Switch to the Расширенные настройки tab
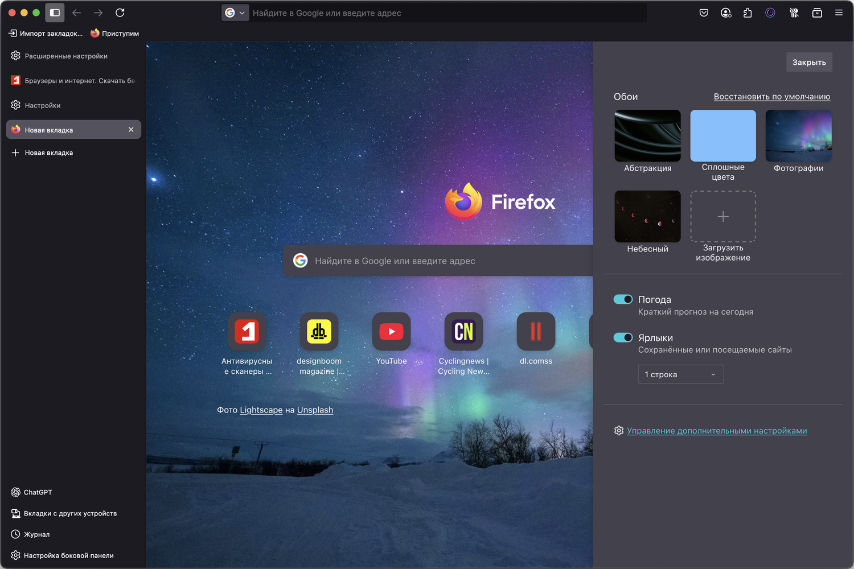Screen dimensions: 854x569 pos(73,56)
